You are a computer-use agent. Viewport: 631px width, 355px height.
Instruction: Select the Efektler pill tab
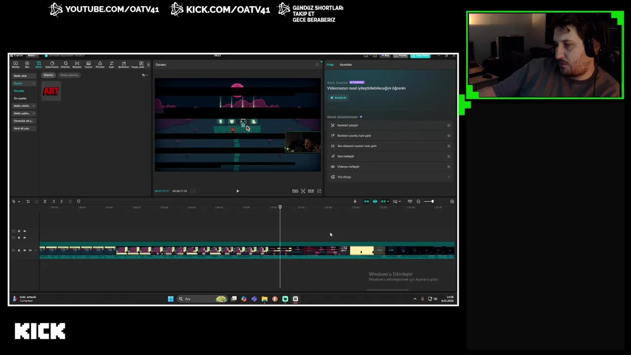tap(48, 75)
